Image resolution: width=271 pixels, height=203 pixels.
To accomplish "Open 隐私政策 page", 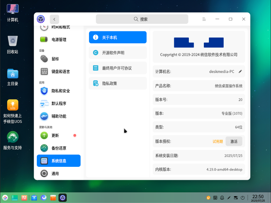I will pos(118,83).
